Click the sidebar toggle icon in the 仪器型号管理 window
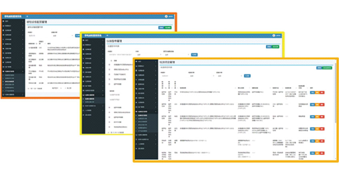 coord(108,35)
